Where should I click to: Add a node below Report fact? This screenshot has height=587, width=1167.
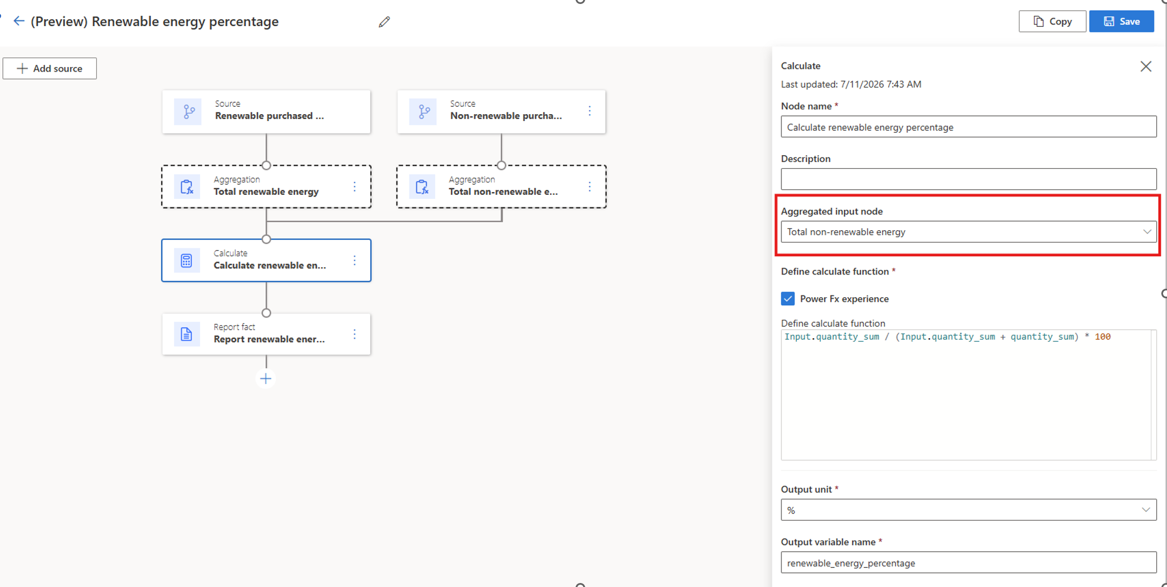pos(266,378)
